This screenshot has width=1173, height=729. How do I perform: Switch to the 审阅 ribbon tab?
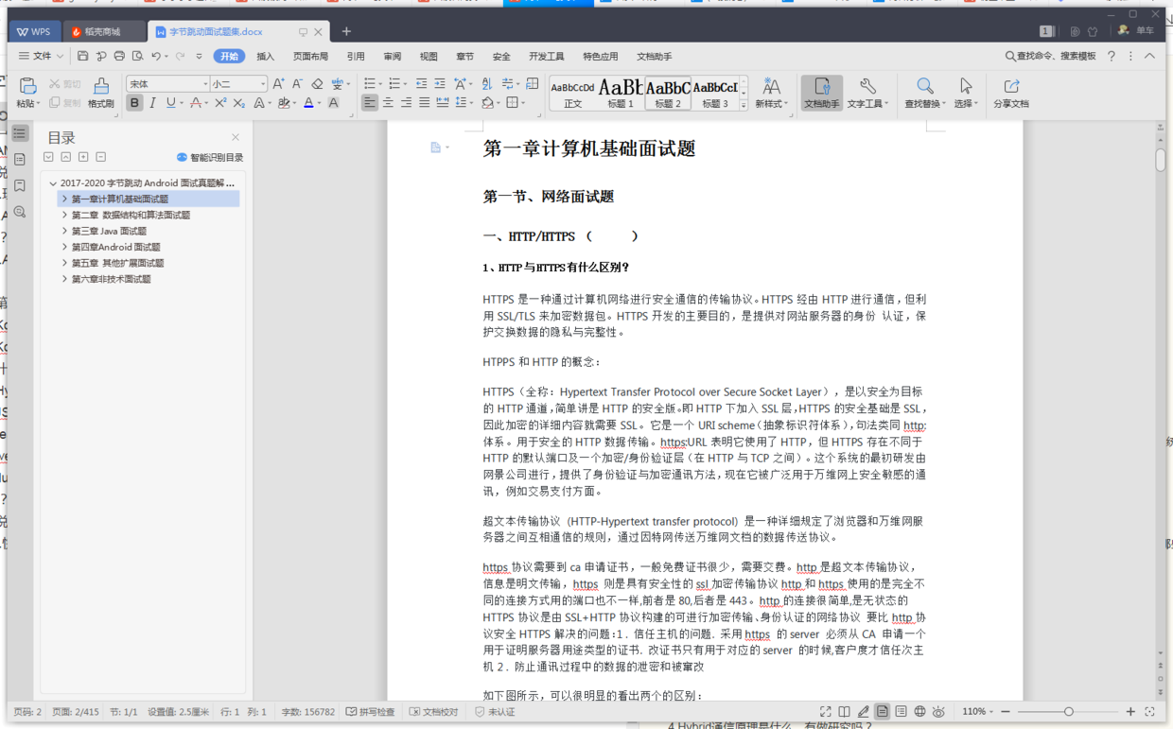pyautogui.click(x=393, y=57)
